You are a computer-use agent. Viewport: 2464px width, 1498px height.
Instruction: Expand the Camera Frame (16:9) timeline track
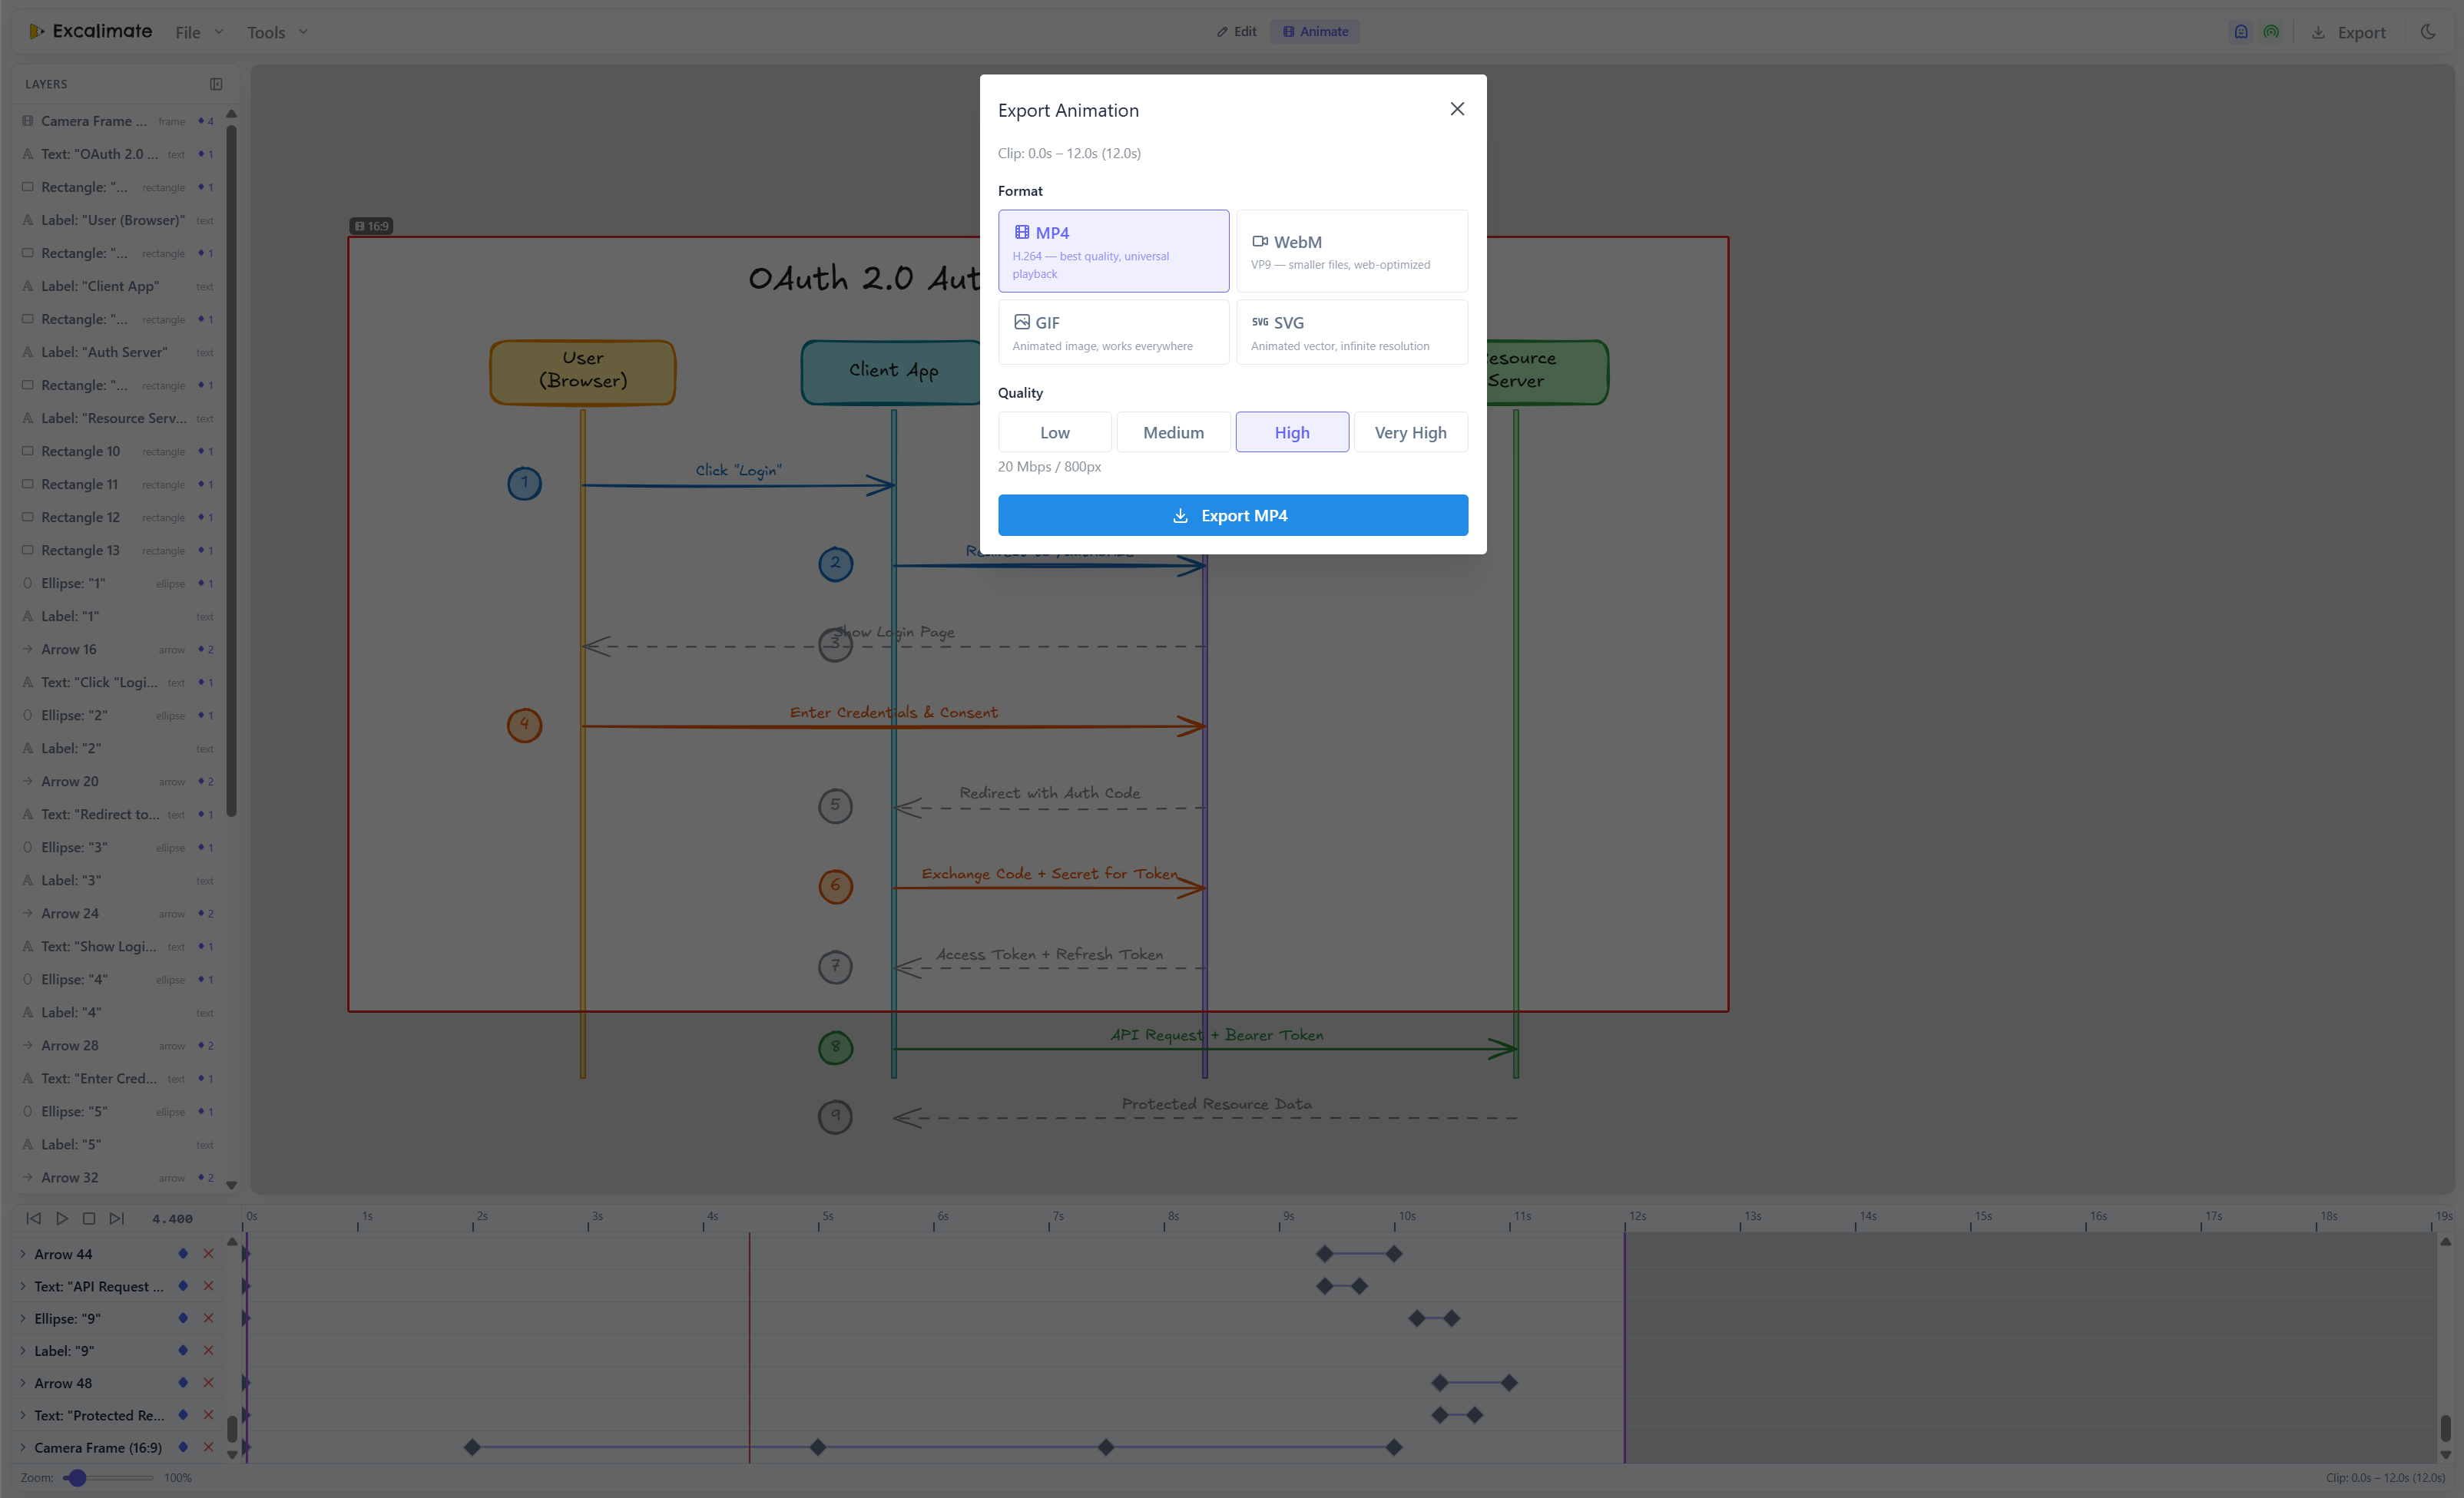[x=23, y=1447]
